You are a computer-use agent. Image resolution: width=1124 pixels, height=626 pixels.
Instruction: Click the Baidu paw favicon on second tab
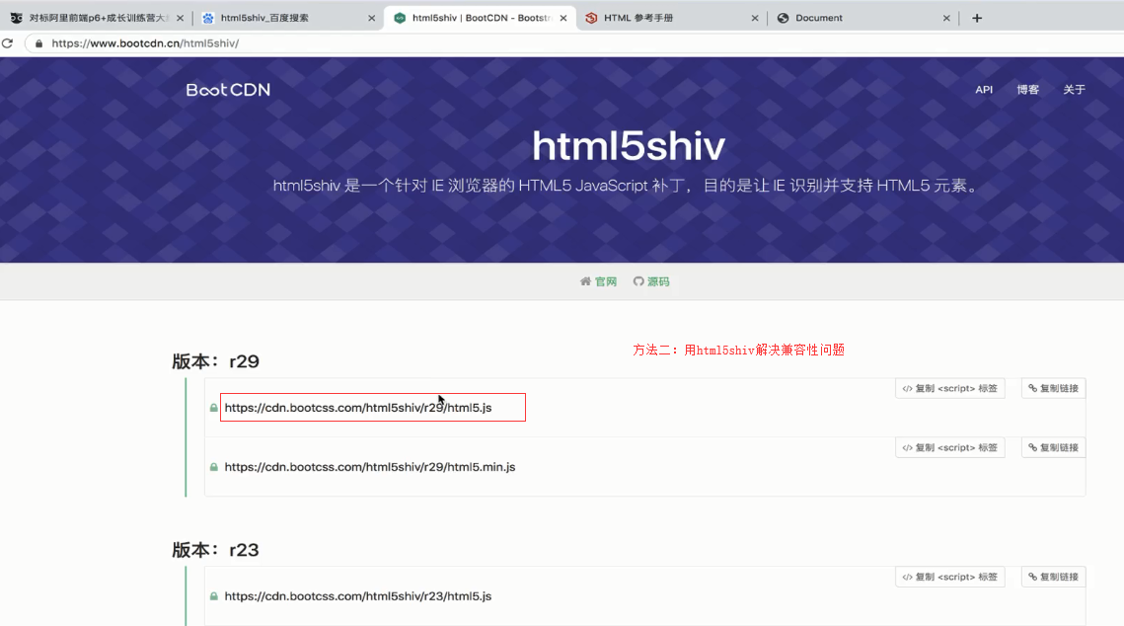coord(208,18)
